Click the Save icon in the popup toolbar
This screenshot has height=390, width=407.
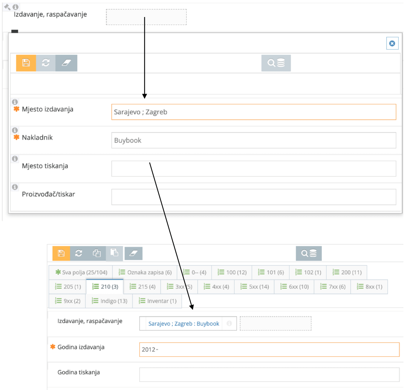coord(27,63)
